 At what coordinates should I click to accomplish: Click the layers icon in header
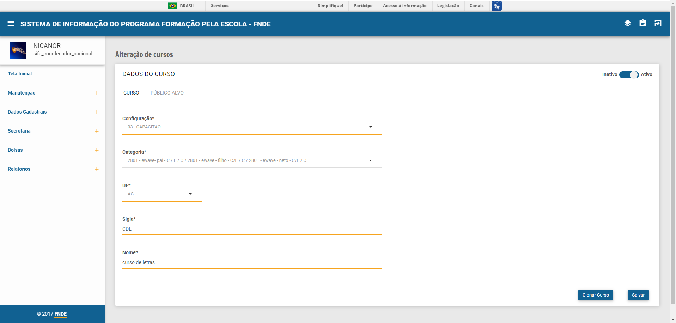627,23
